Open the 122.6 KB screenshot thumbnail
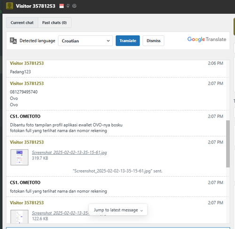 tap(19, 217)
